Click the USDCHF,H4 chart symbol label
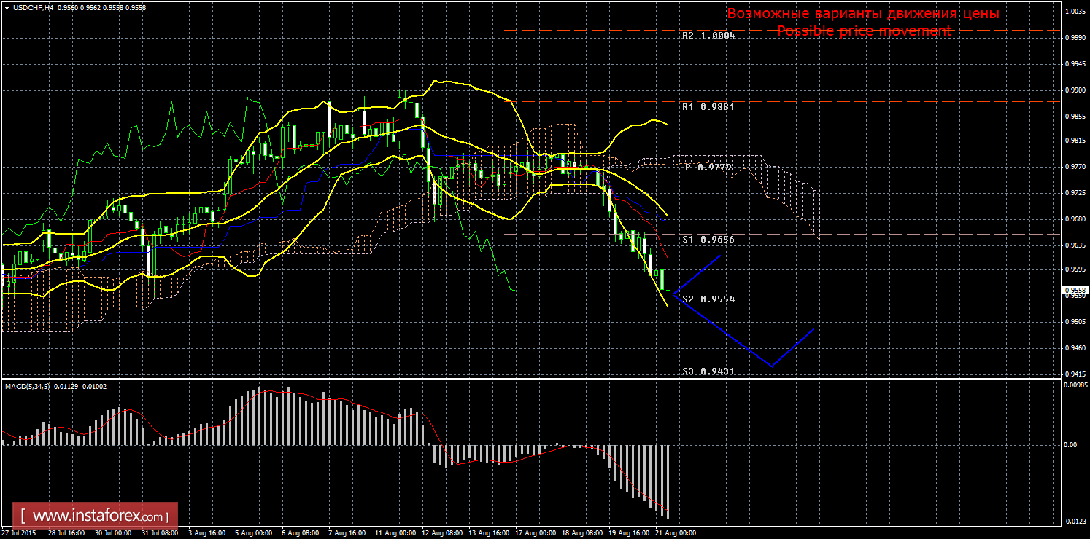Image resolution: width=1090 pixels, height=539 pixels. [x=32, y=7]
